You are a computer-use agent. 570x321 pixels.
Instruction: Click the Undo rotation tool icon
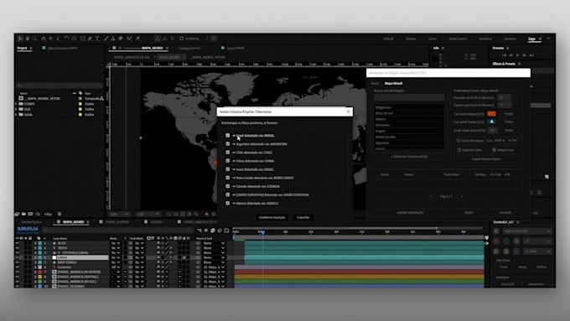[66, 39]
